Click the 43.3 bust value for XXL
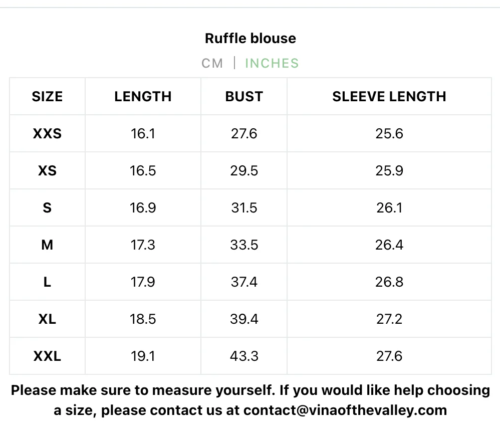This screenshot has width=500, height=427. [244, 356]
